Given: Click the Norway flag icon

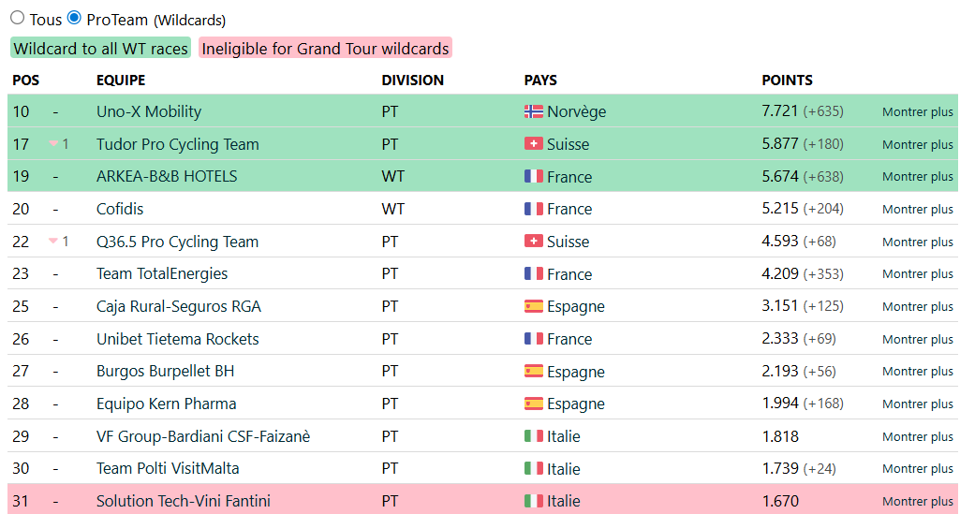Looking at the screenshot, I should pos(534,111).
